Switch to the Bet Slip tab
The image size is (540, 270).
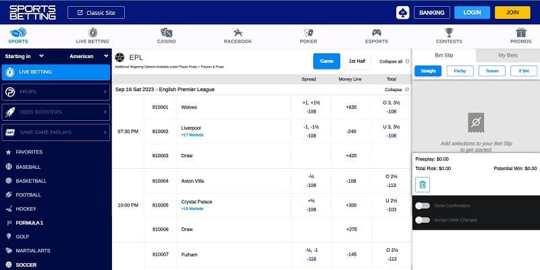pyautogui.click(x=444, y=55)
